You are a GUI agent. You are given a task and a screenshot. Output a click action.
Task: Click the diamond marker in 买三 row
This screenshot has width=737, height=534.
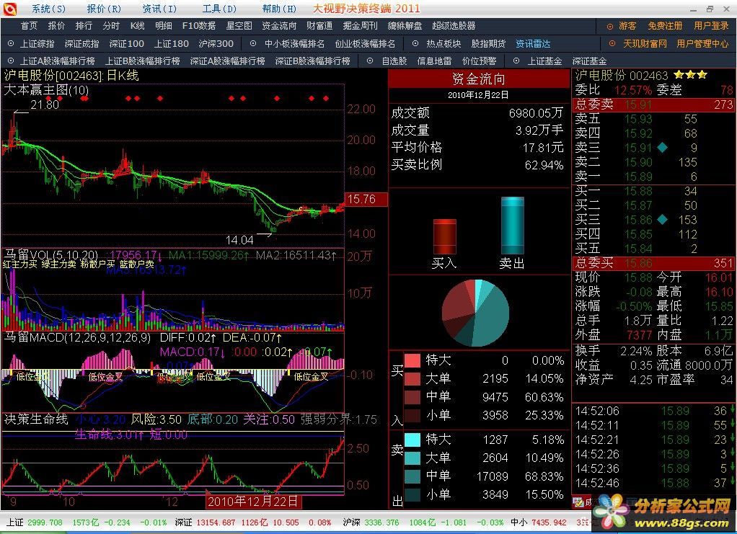[662, 219]
